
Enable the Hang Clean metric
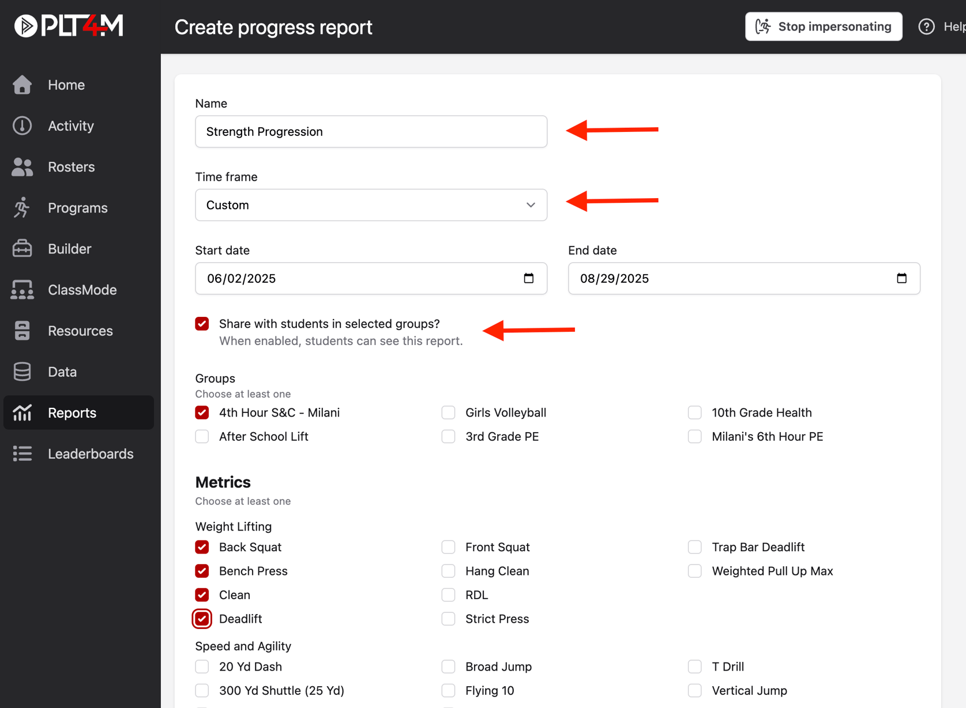[448, 571]
